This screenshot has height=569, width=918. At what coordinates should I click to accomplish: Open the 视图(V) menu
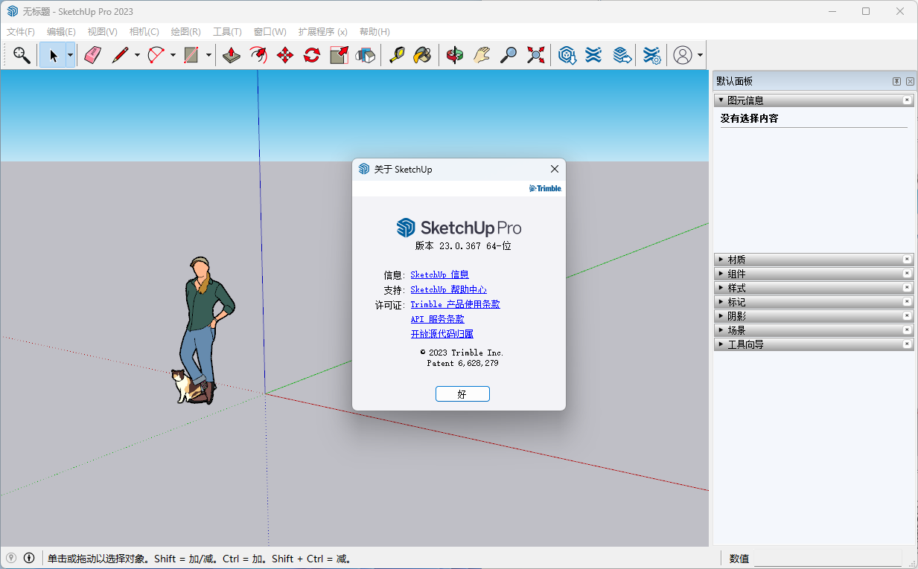(102, 32)
